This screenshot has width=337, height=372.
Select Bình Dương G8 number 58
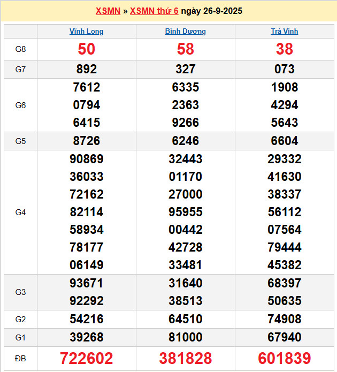(186, 49)
